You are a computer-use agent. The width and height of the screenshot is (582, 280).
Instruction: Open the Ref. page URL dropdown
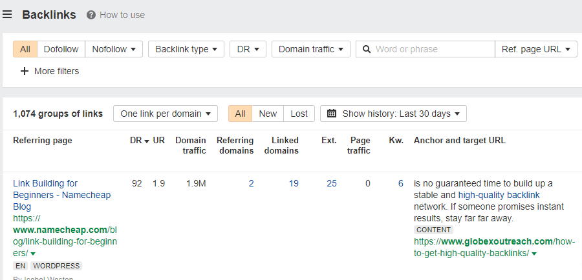pos(536,49)
